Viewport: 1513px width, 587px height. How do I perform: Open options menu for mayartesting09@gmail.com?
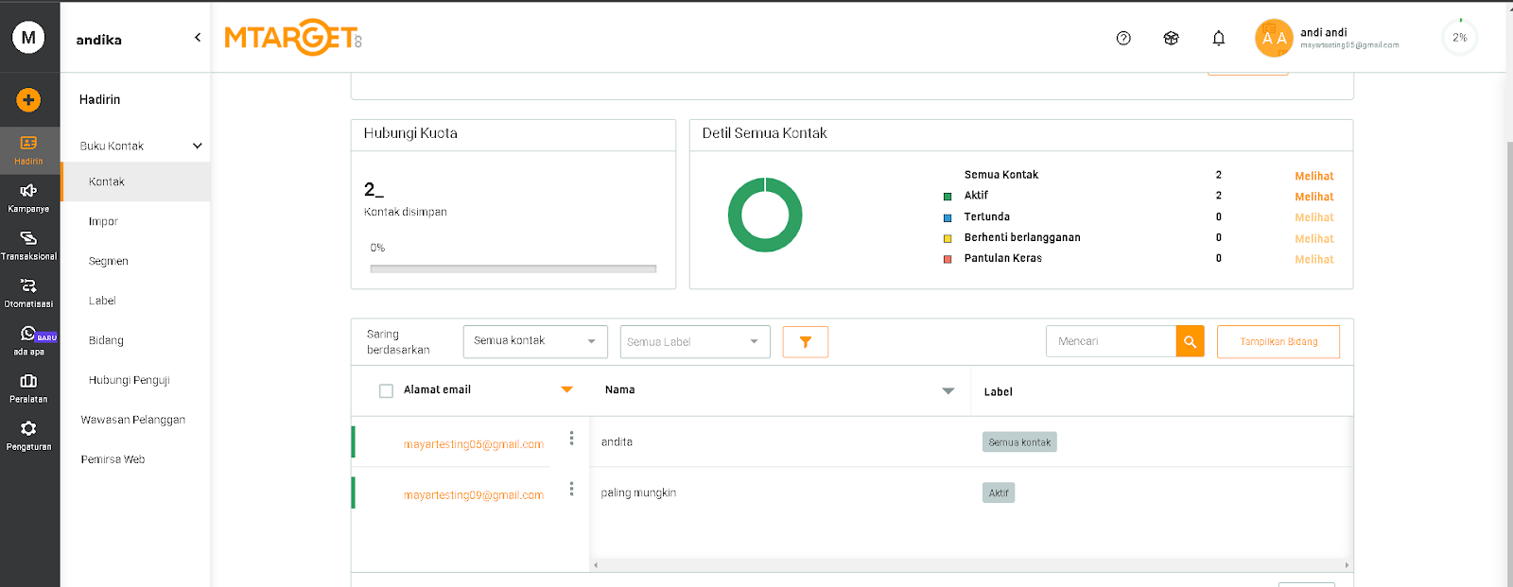pyautogui.click(x=571, y=489)
